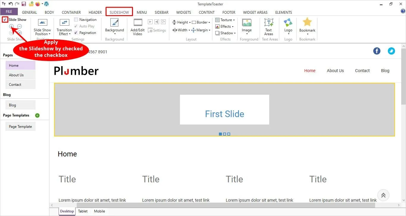Click the Facebook social icon
Screen dimensions: 406x216
[x=377, y=51]
